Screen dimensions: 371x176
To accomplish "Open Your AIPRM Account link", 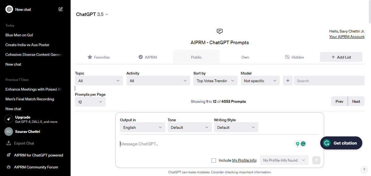I will (x=347, y=37).
